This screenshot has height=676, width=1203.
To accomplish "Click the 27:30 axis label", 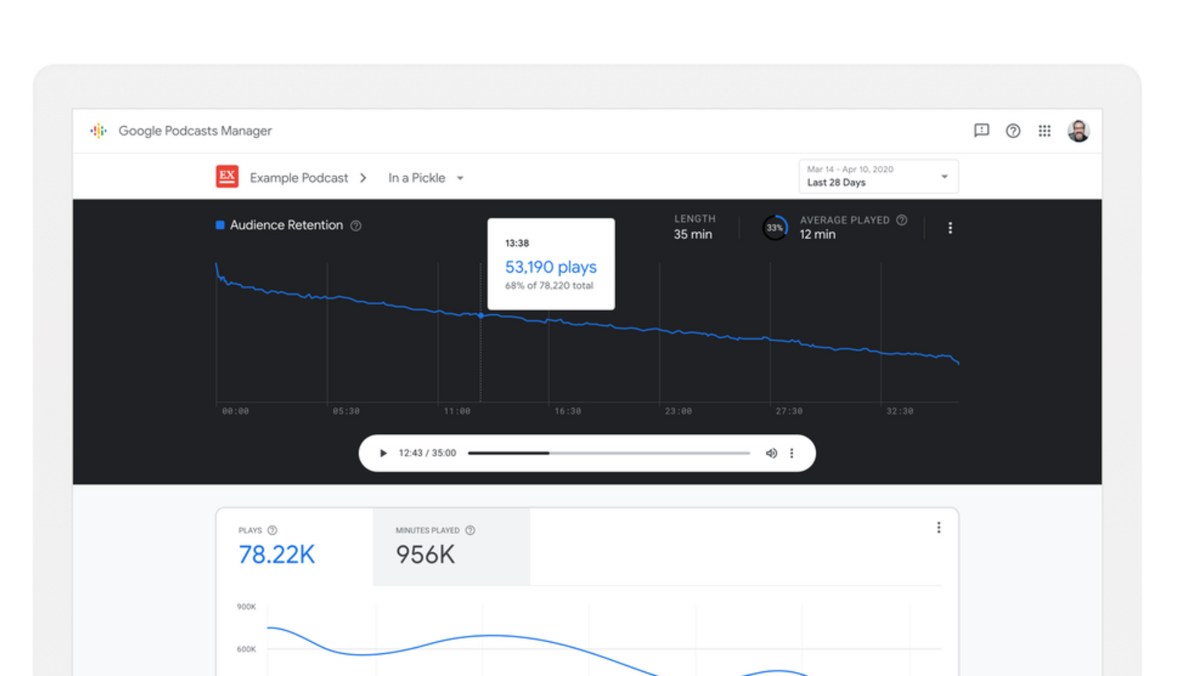I will 789,411.
